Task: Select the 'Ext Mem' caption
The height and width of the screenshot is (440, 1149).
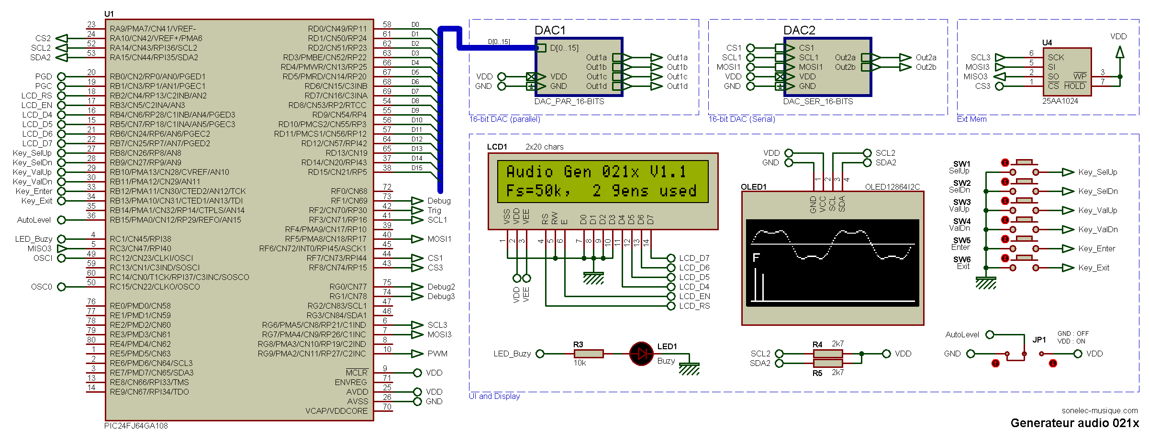Action: click(971, 119)
